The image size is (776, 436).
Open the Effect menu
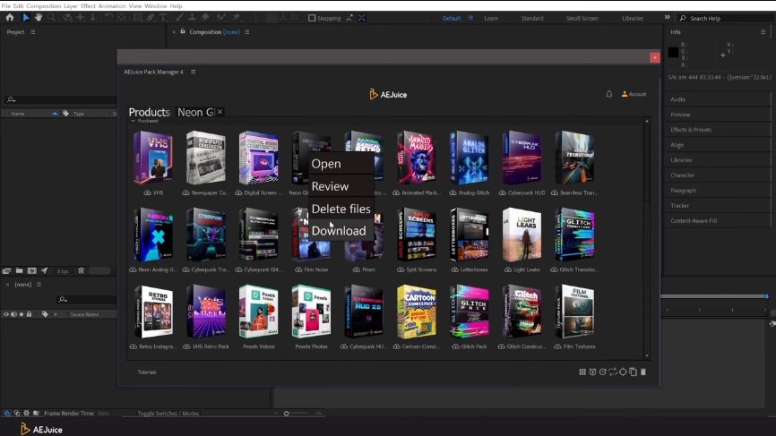[x=88, y=6]
